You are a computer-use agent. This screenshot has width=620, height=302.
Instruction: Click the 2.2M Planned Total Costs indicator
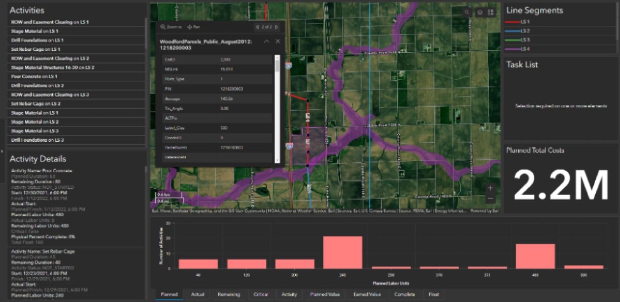561,186
